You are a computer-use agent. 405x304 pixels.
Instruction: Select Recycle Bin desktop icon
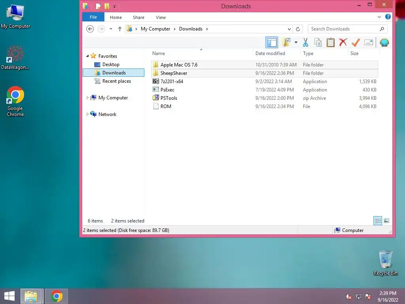click(385, 263)
